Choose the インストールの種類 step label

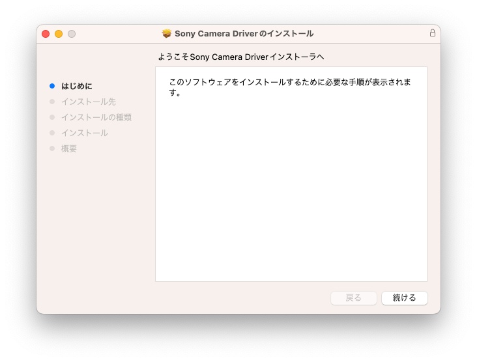point(96,117)
